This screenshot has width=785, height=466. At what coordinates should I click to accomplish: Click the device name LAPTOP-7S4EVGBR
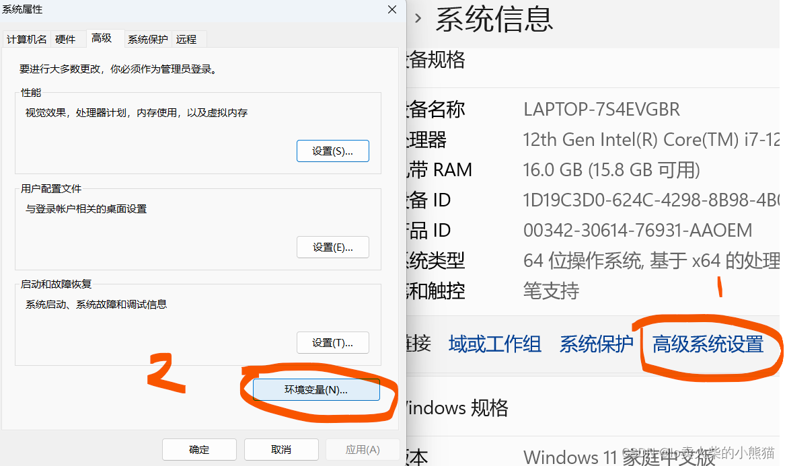coord(601,109)
